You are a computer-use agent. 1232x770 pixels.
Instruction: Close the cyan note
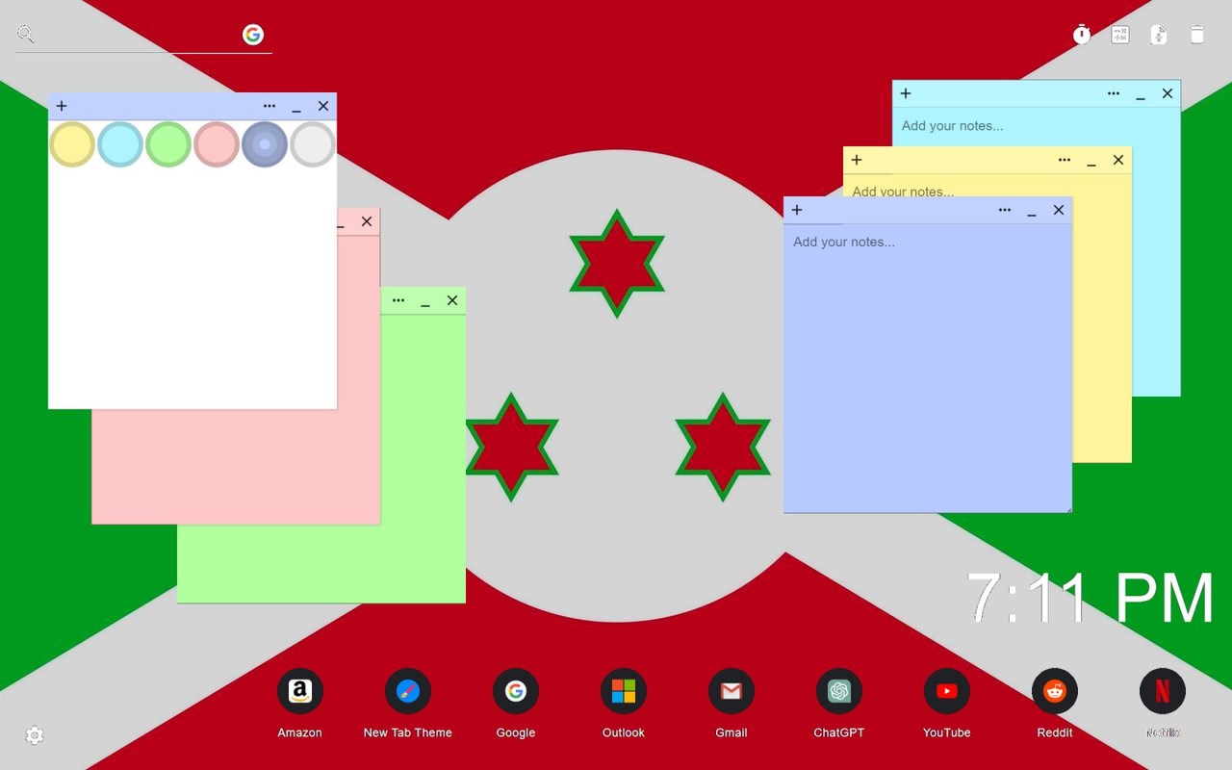pyautogui.click(x=1168, y=93)
